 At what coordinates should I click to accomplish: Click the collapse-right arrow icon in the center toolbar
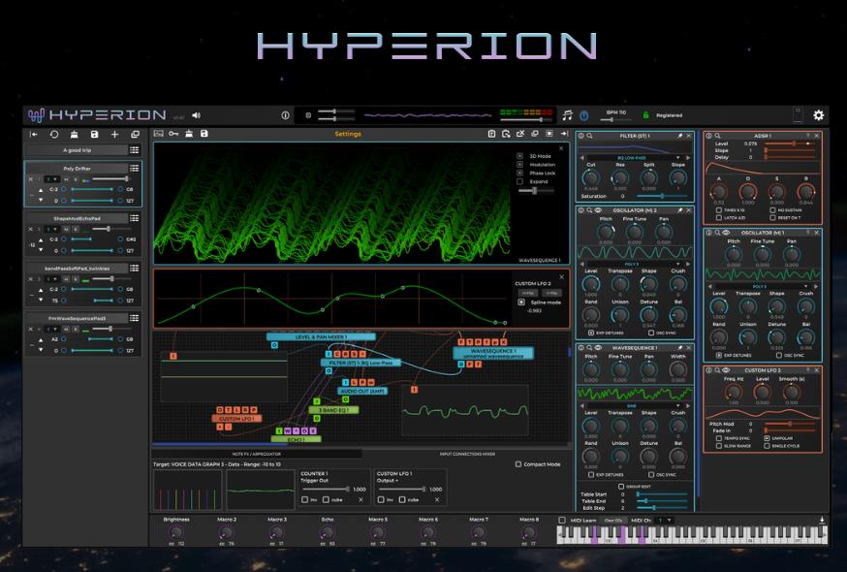point(564,134)
